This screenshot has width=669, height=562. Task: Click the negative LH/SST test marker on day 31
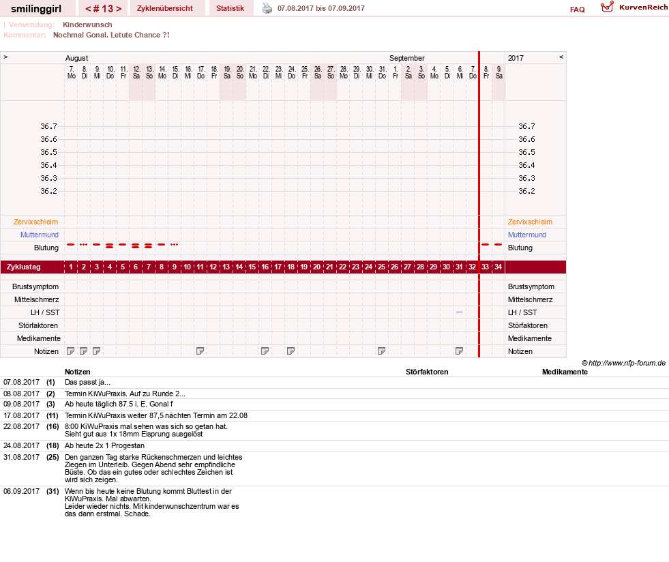pos(459,312)
